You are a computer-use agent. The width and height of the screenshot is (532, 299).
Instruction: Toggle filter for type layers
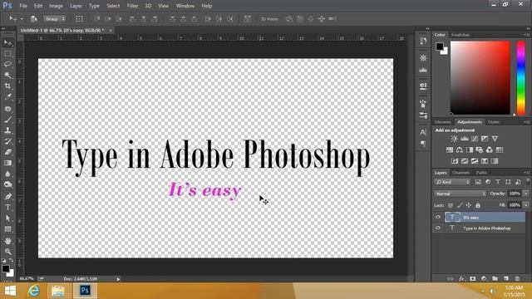point(498,182)
